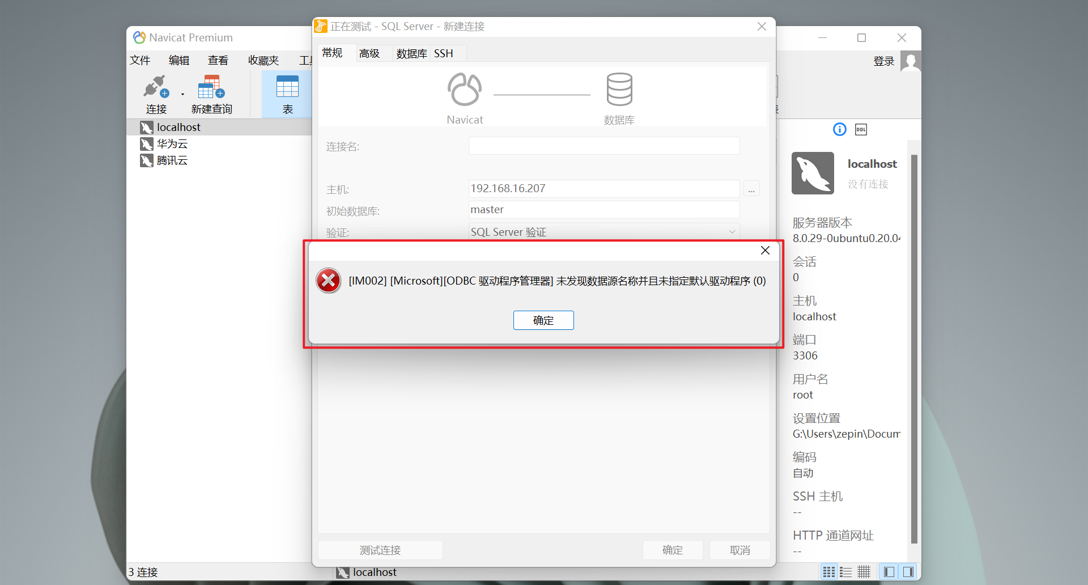The height and width of the screenshot is (585, 1088).
Task: Click the G:\Users\zepin settings location path
Action: click(x=847, y=434)
